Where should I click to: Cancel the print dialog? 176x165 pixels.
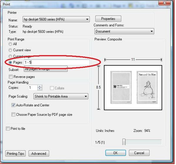139,153
